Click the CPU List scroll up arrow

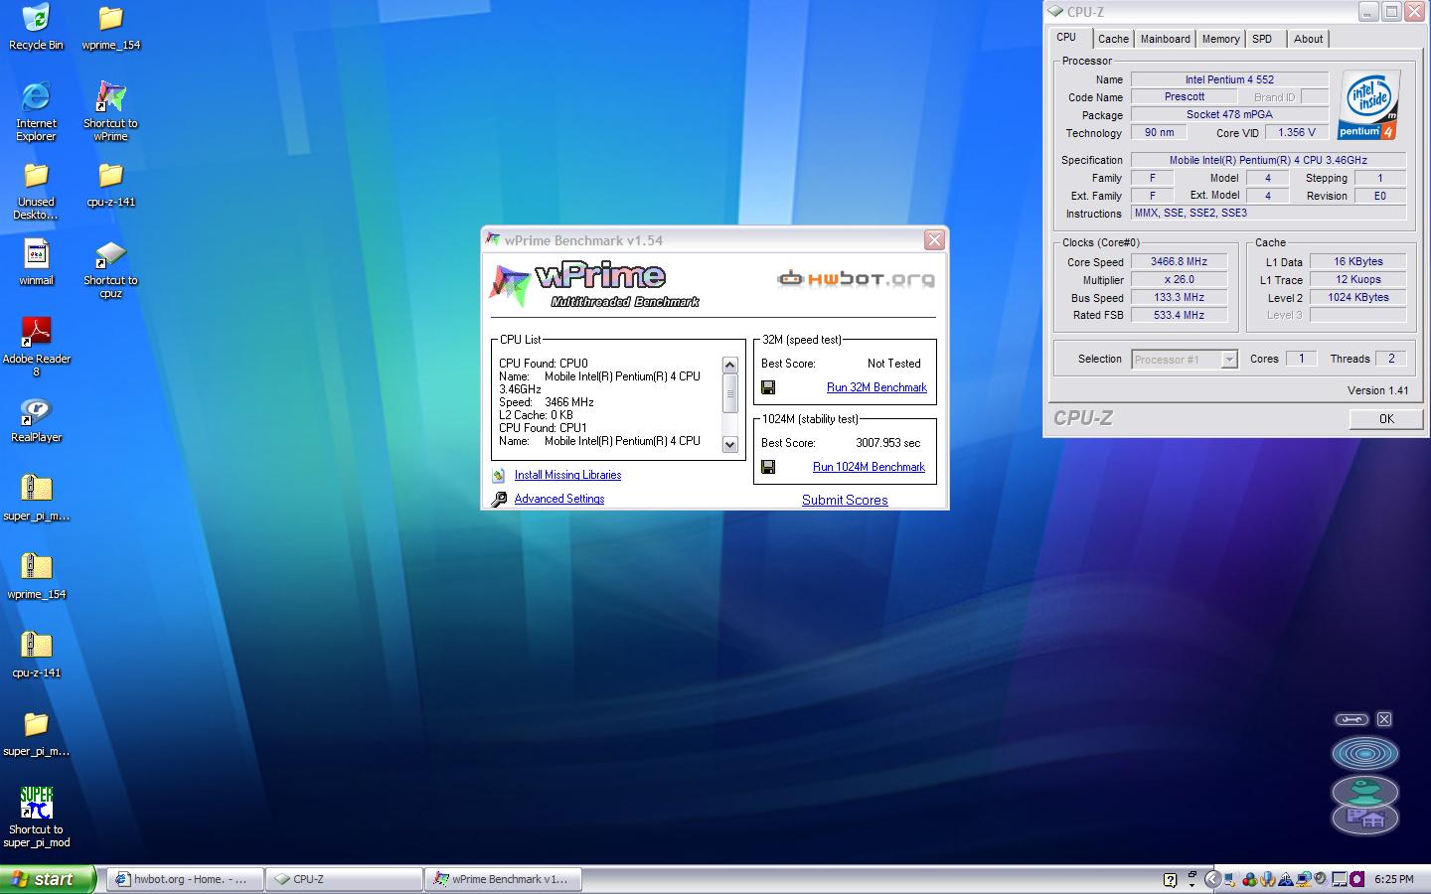point(729,365)
